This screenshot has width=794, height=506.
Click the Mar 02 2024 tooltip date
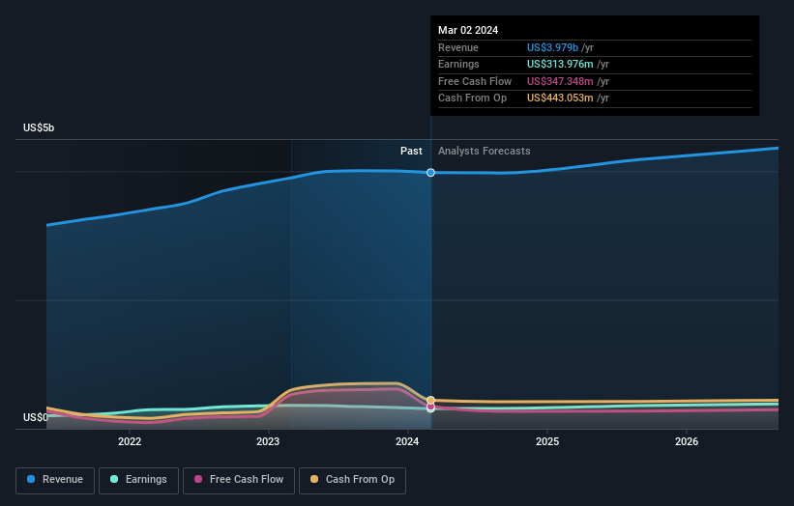(x=468, y=30)
